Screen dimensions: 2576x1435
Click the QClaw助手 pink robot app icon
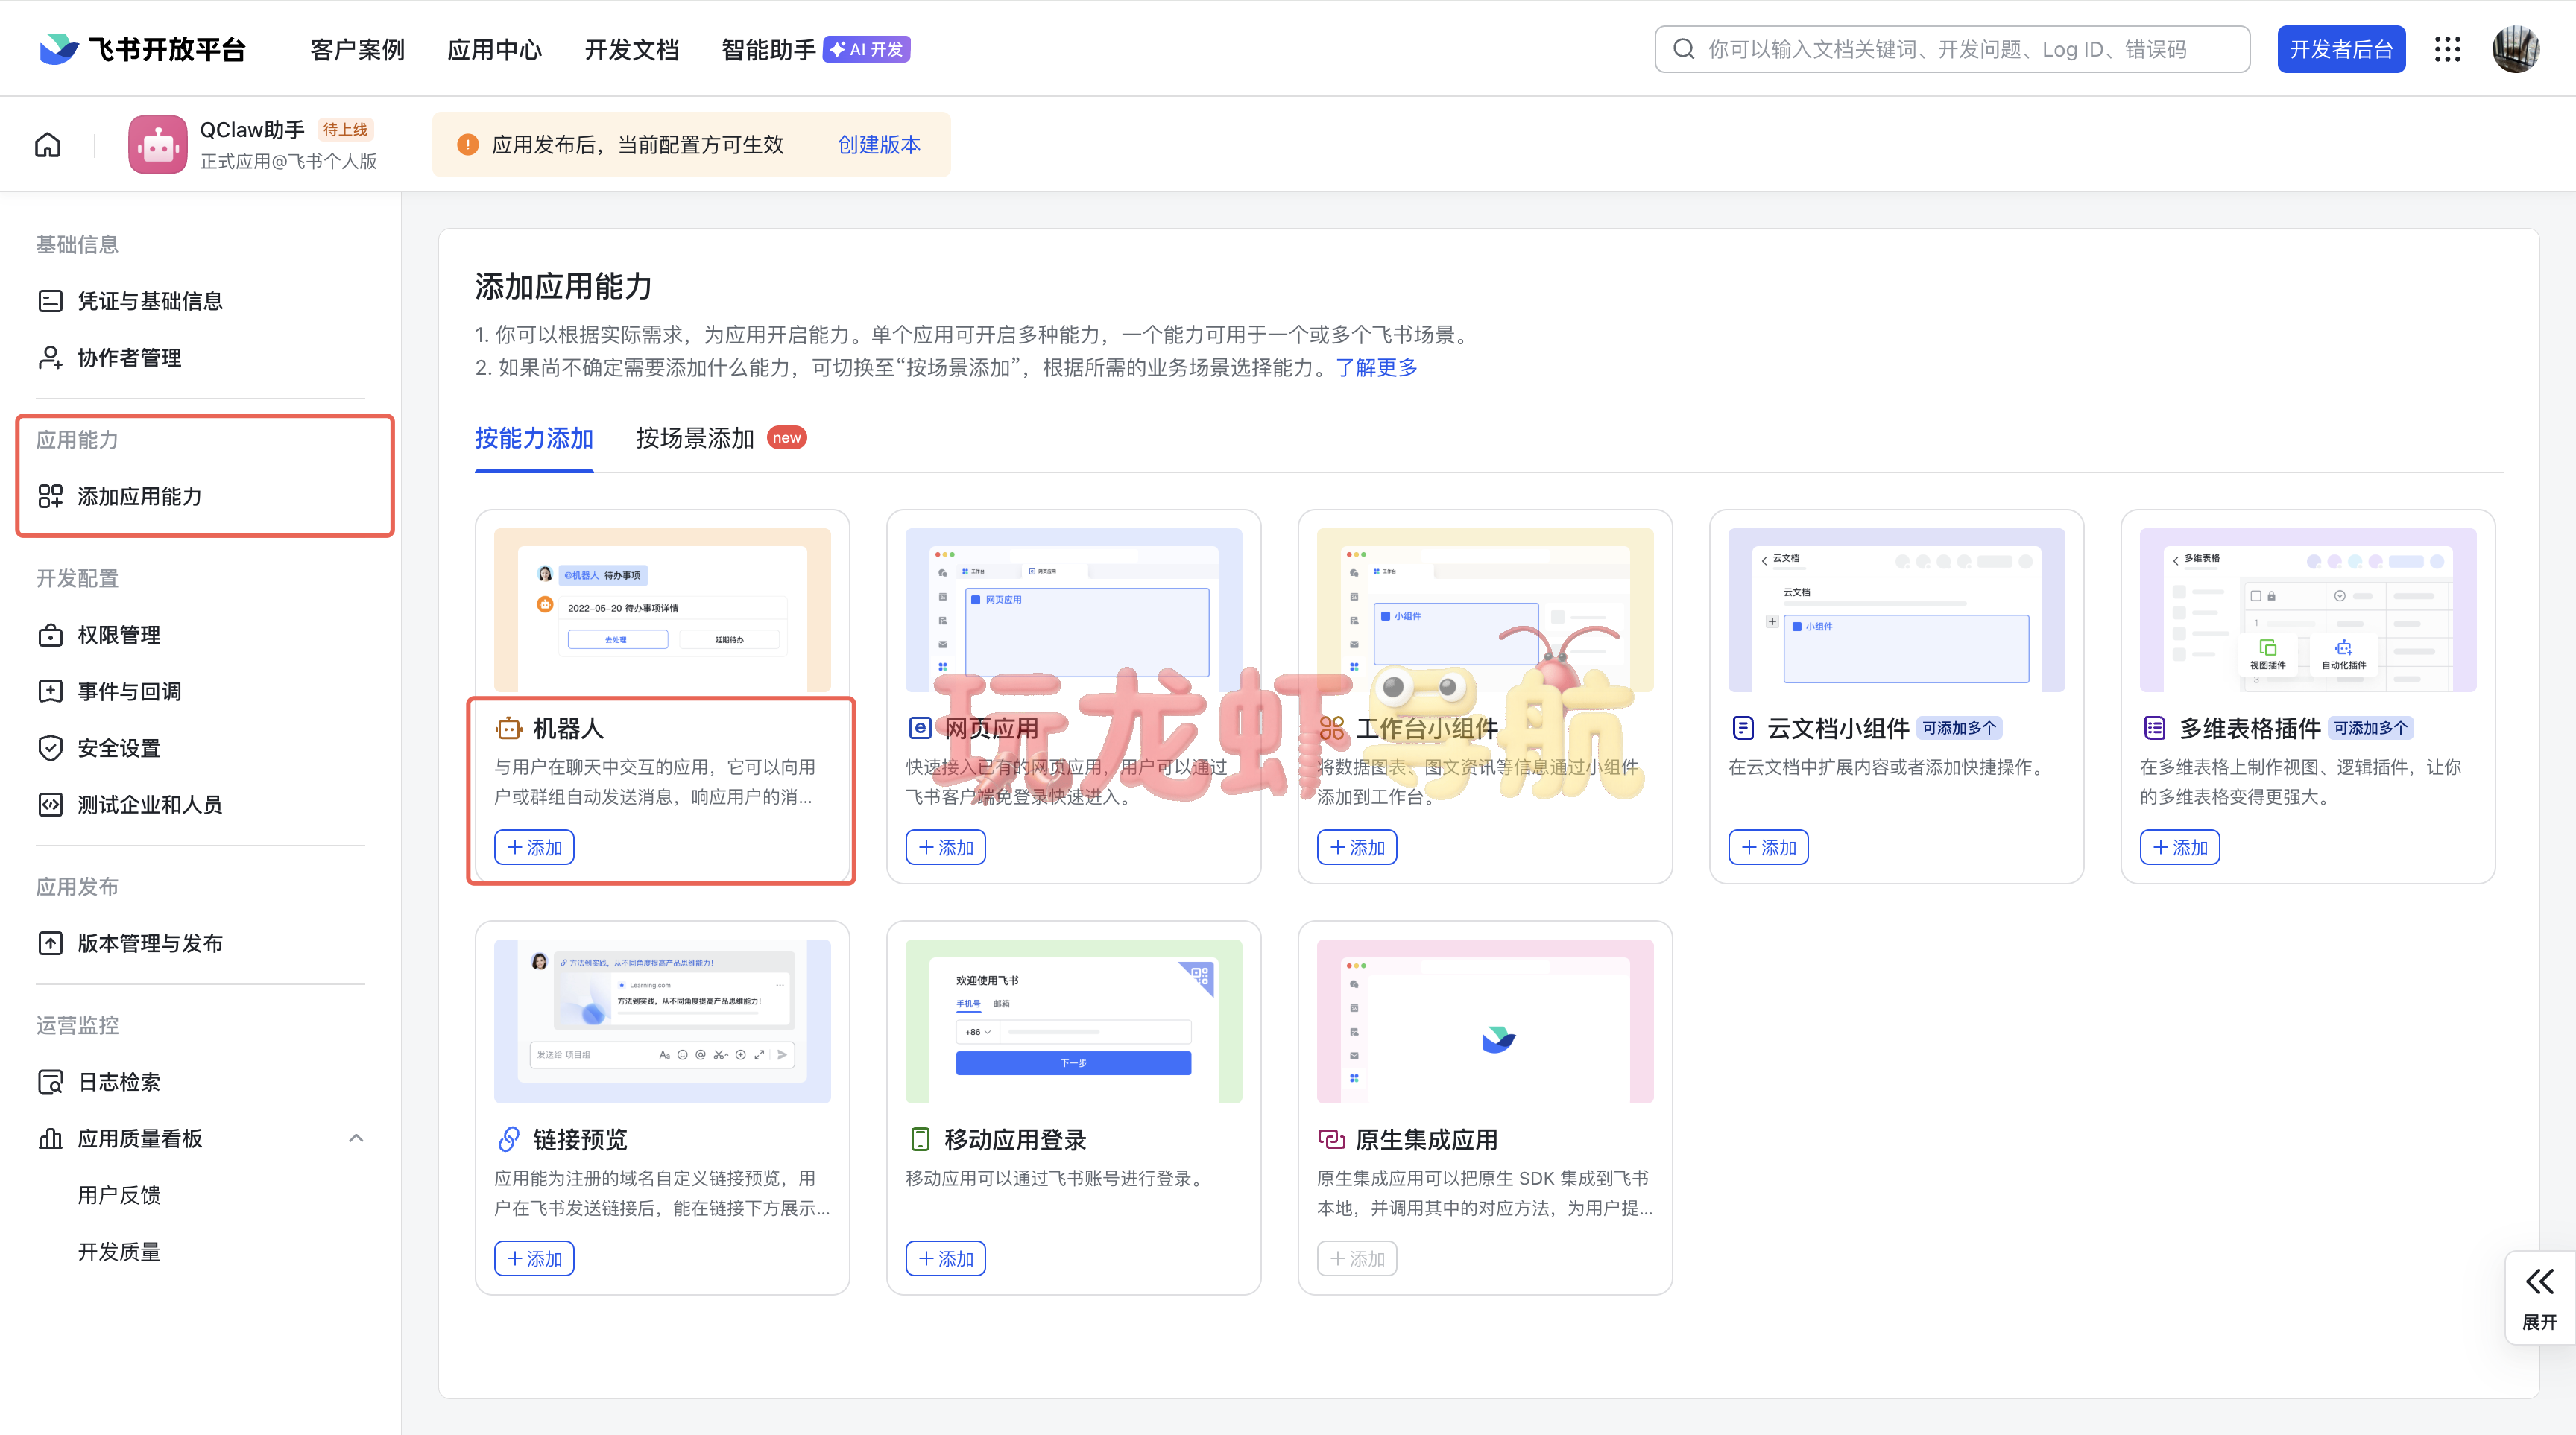coord(157,145)
